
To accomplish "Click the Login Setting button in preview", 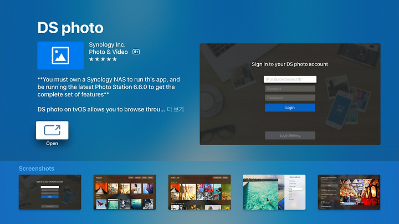I will [290, 135].
